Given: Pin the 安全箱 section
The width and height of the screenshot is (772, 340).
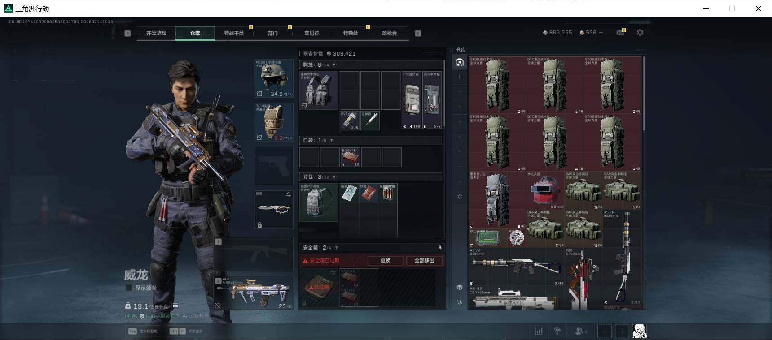Looking at the screenshot, I should 440,248.
